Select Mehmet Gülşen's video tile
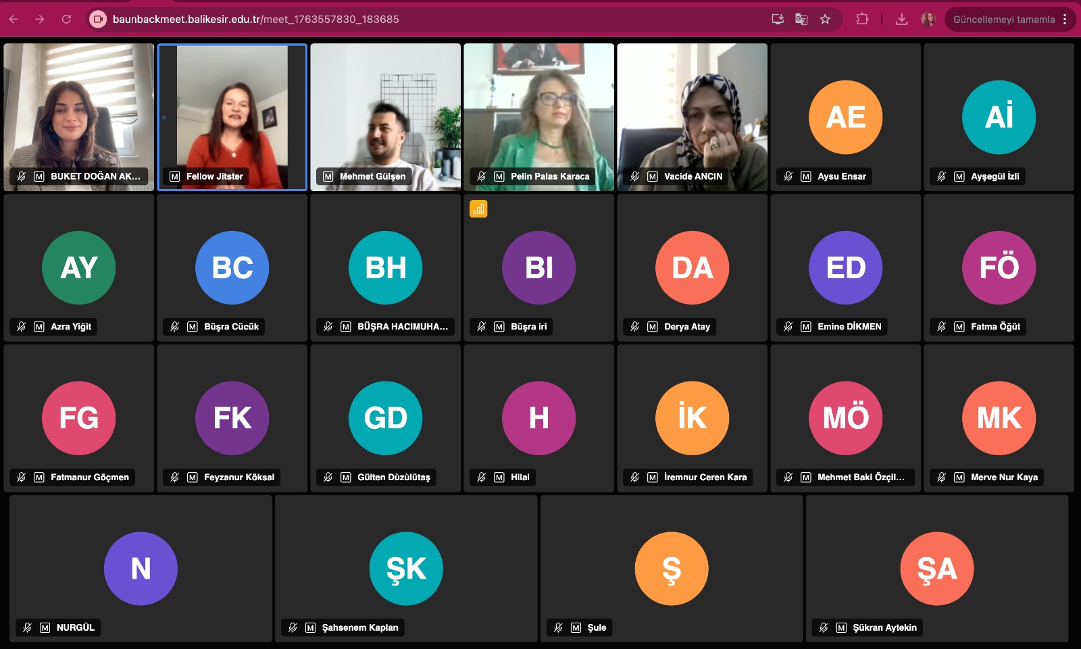Image resolution: width=1081 pixels, height=649 pixels. click(x=386, y=118)
